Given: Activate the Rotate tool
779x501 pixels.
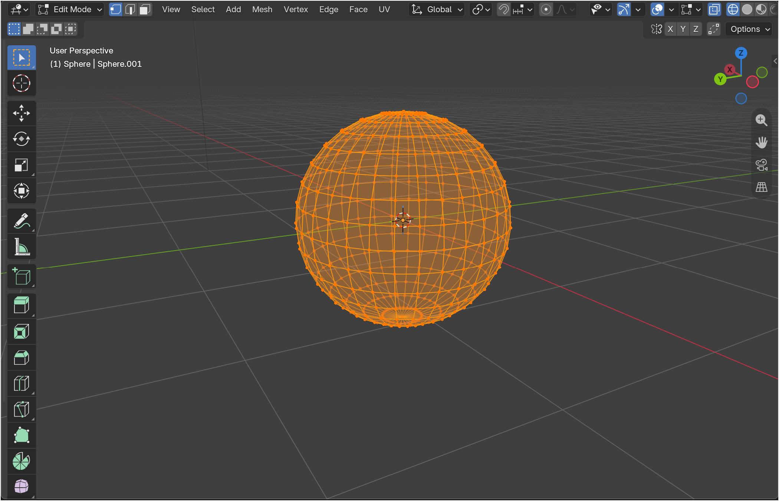Looking at the screenshot, I should pyautogui.click(x=22, y=139).
